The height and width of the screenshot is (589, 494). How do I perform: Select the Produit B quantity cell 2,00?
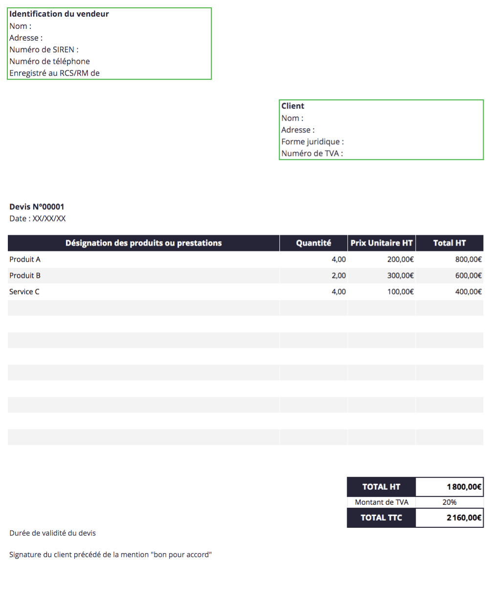pyautogui.click(x=314, y=275)
